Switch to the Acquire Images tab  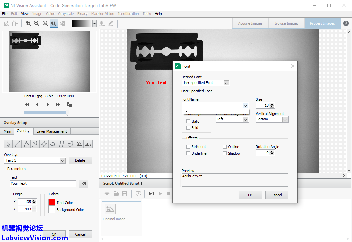pos(250,23)
